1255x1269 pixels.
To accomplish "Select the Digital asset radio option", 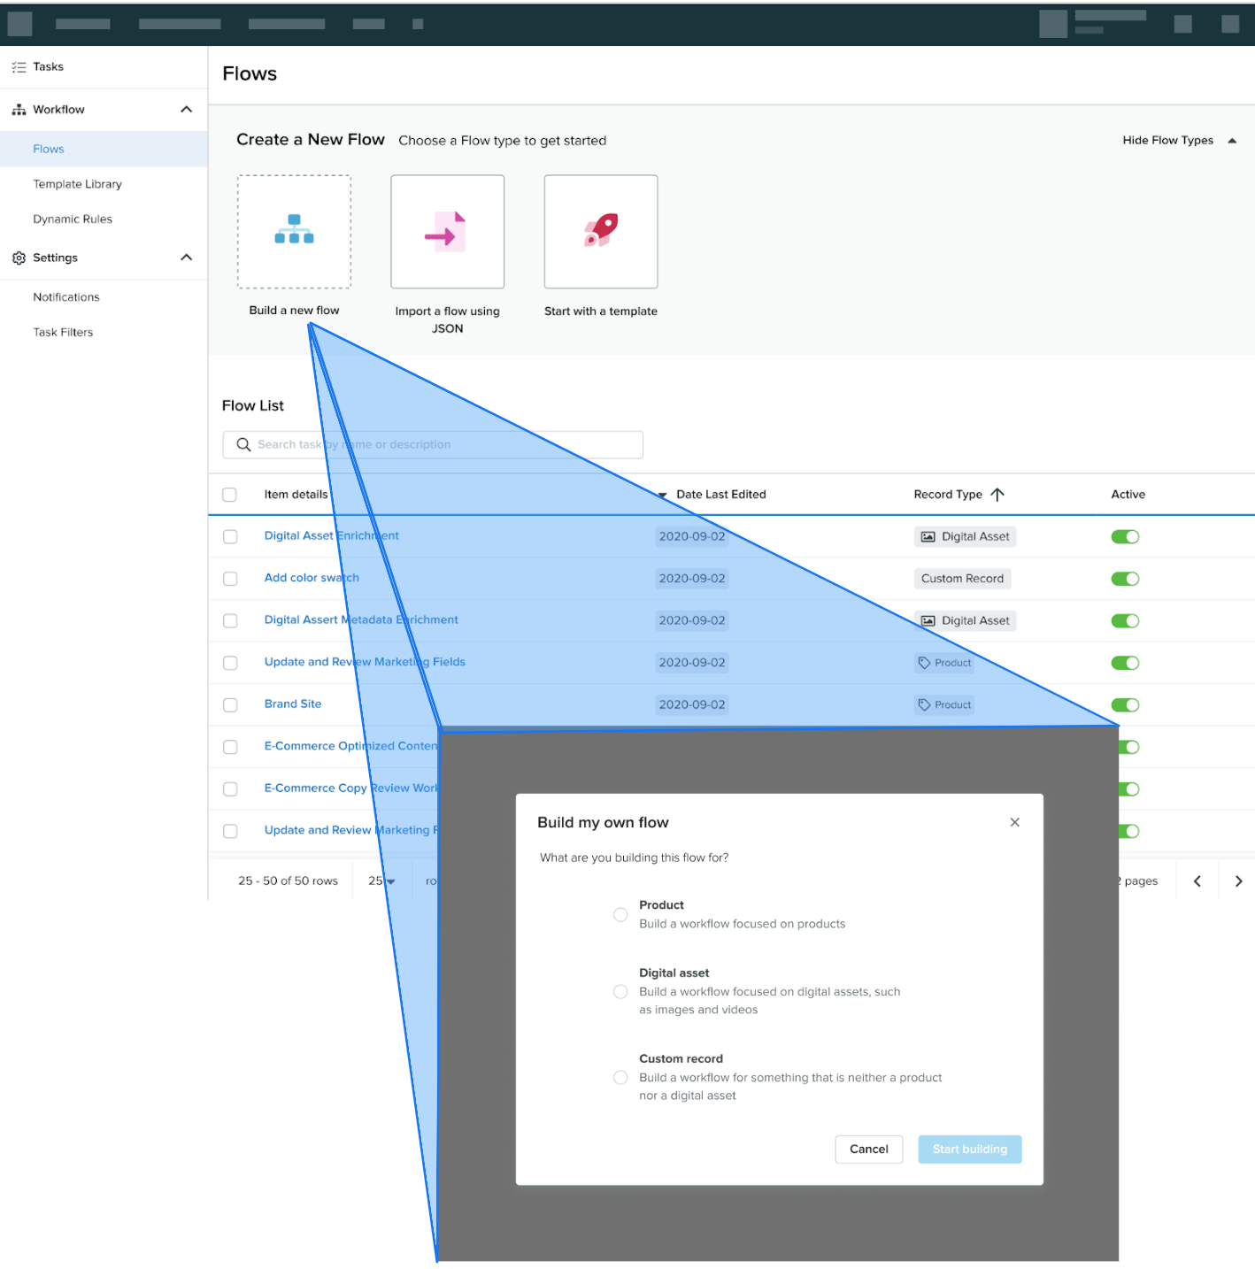I will tap(620, 991).
